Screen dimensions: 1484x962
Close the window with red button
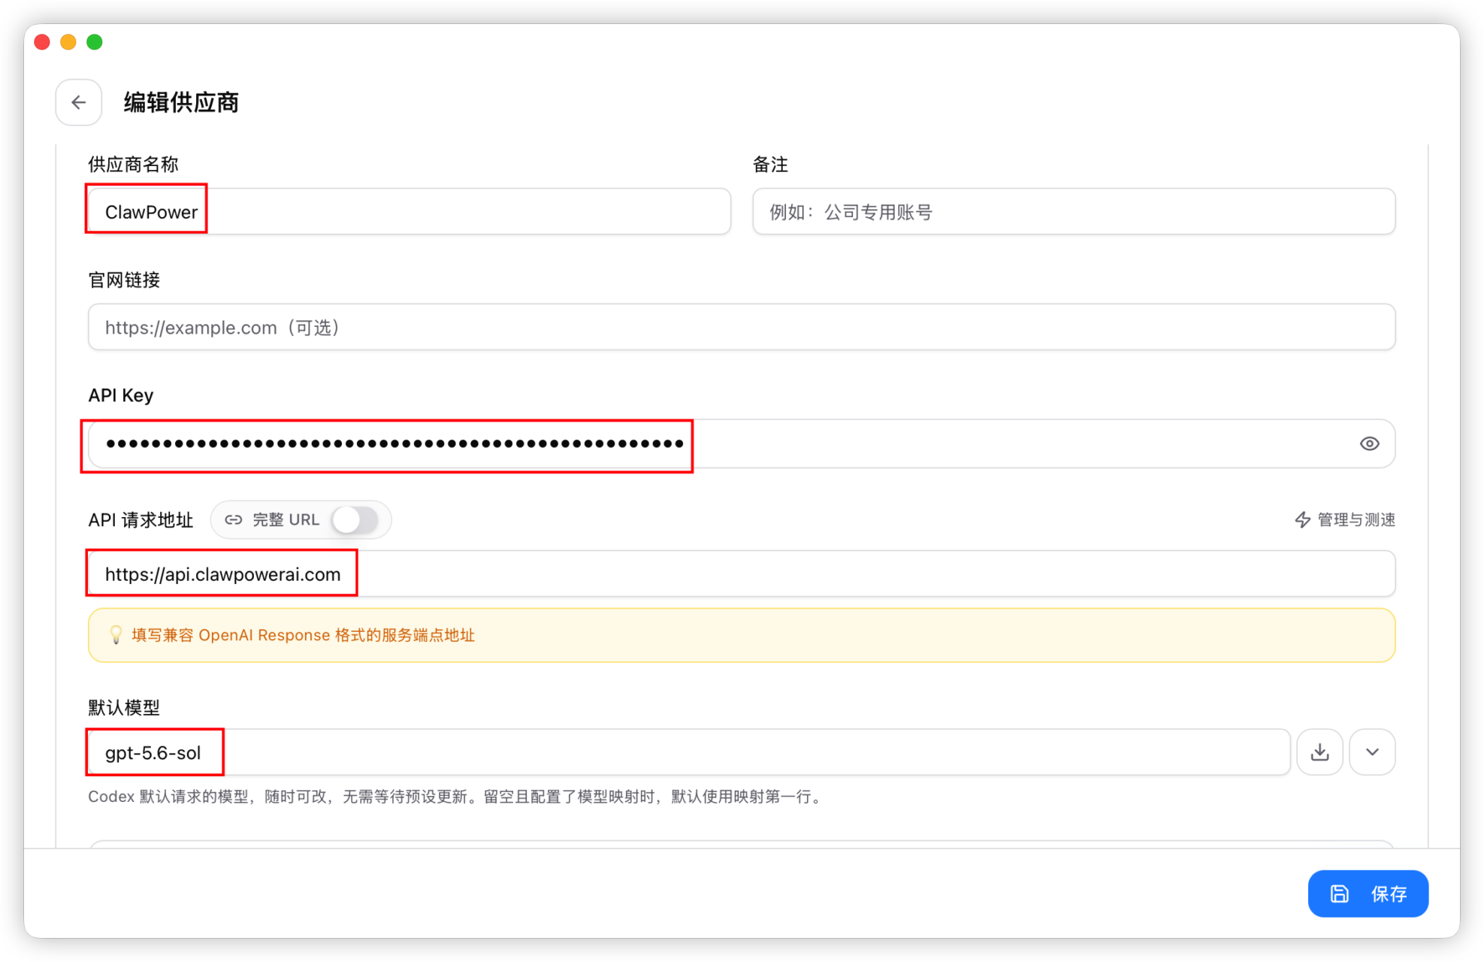[x=43, y=42]
